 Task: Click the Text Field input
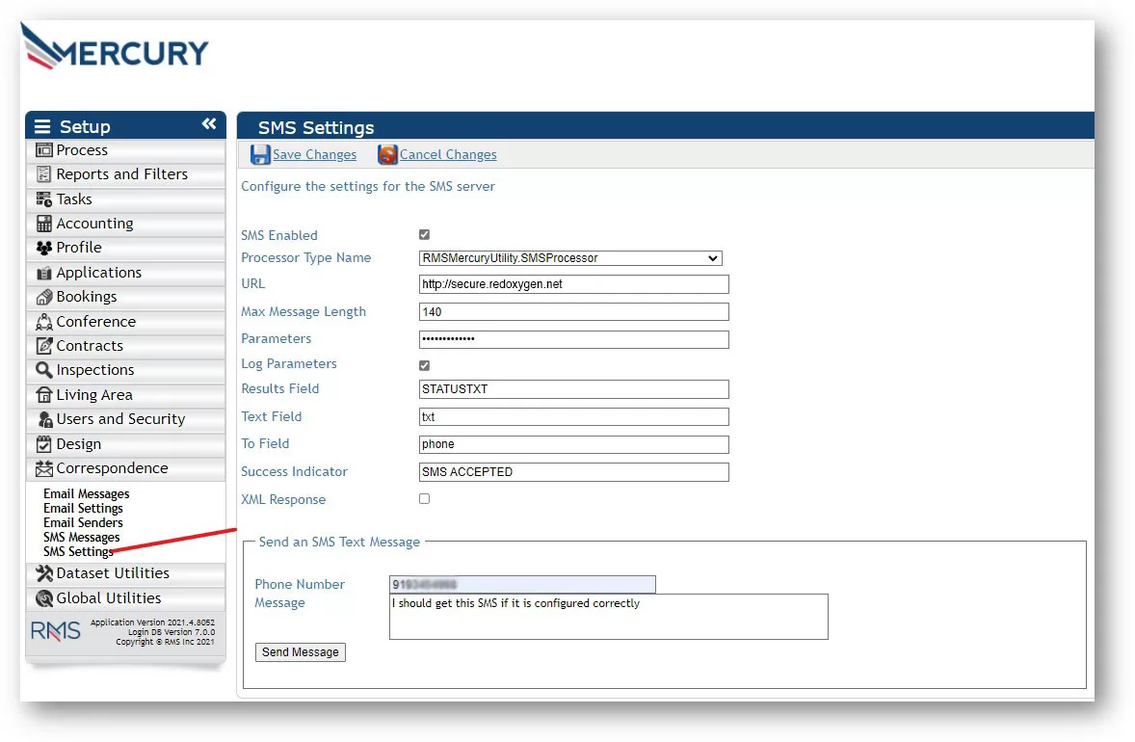pyautogui.click(x=574, y=417)
